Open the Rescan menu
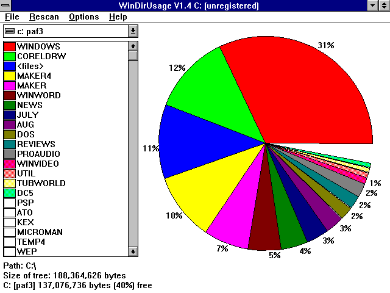Viewport: 390px width, 293px height. (44, 16)
